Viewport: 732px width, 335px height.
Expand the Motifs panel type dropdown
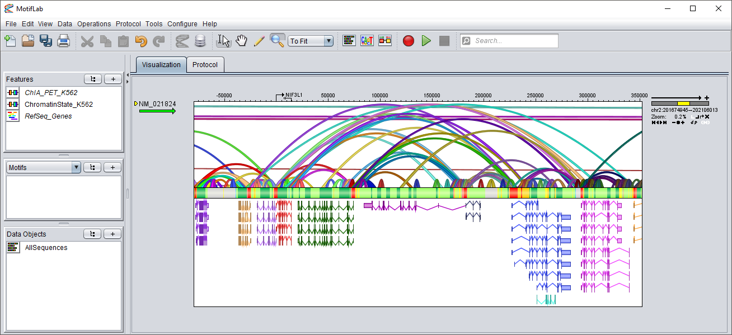click(x=76, y=167)
